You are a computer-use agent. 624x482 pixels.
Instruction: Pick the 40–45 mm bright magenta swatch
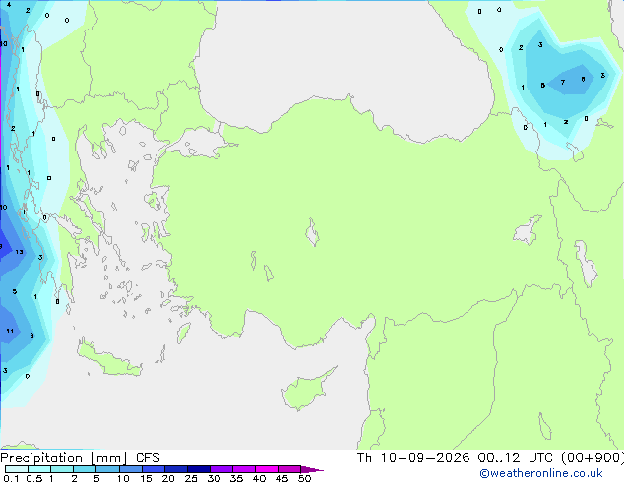coord(267,469)
